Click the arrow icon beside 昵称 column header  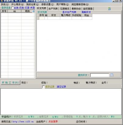point(33,11)
